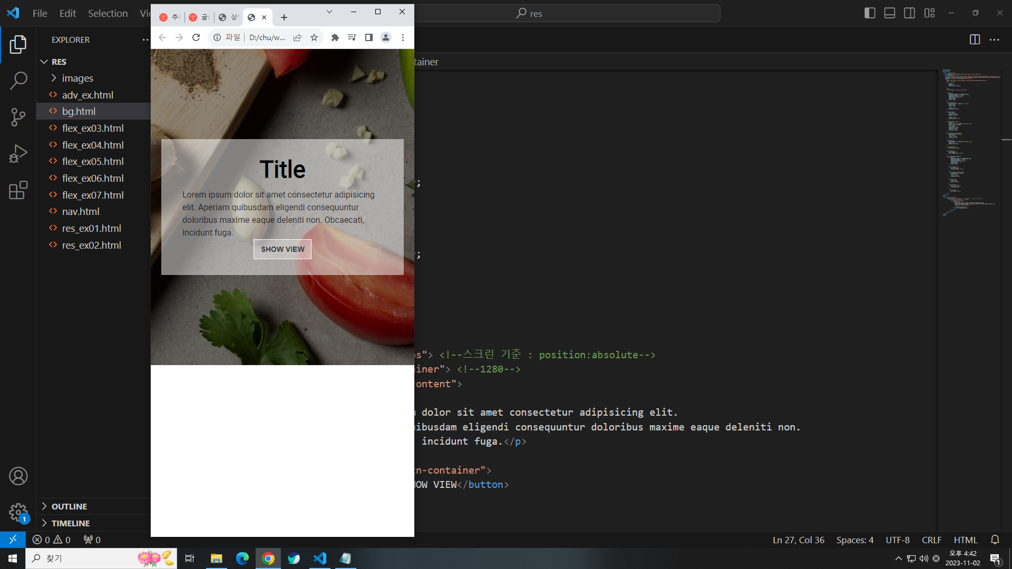1012x569 pixels.
Task: Click the split editor right icon
Action: pos(975,40)
